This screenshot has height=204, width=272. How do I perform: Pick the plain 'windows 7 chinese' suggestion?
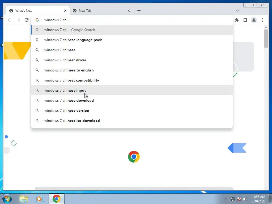tap(132, 50)
